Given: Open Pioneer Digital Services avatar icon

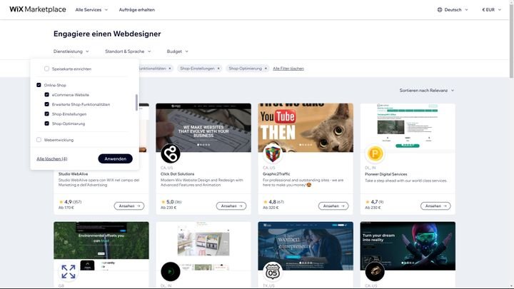Looking at the screenshot, I should click(375, 153).
